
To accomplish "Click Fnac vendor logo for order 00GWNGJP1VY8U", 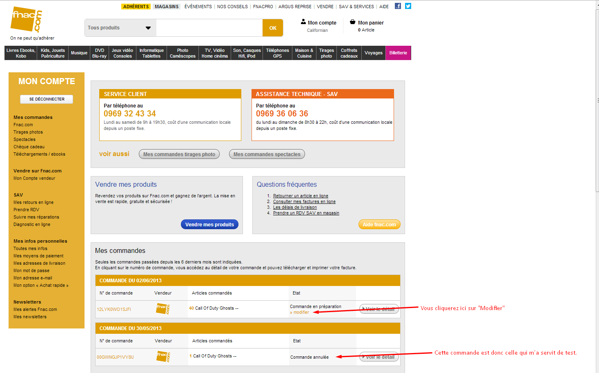I will pos(163,357).
